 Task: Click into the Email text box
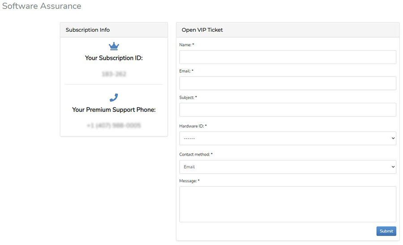pos(287,83)
